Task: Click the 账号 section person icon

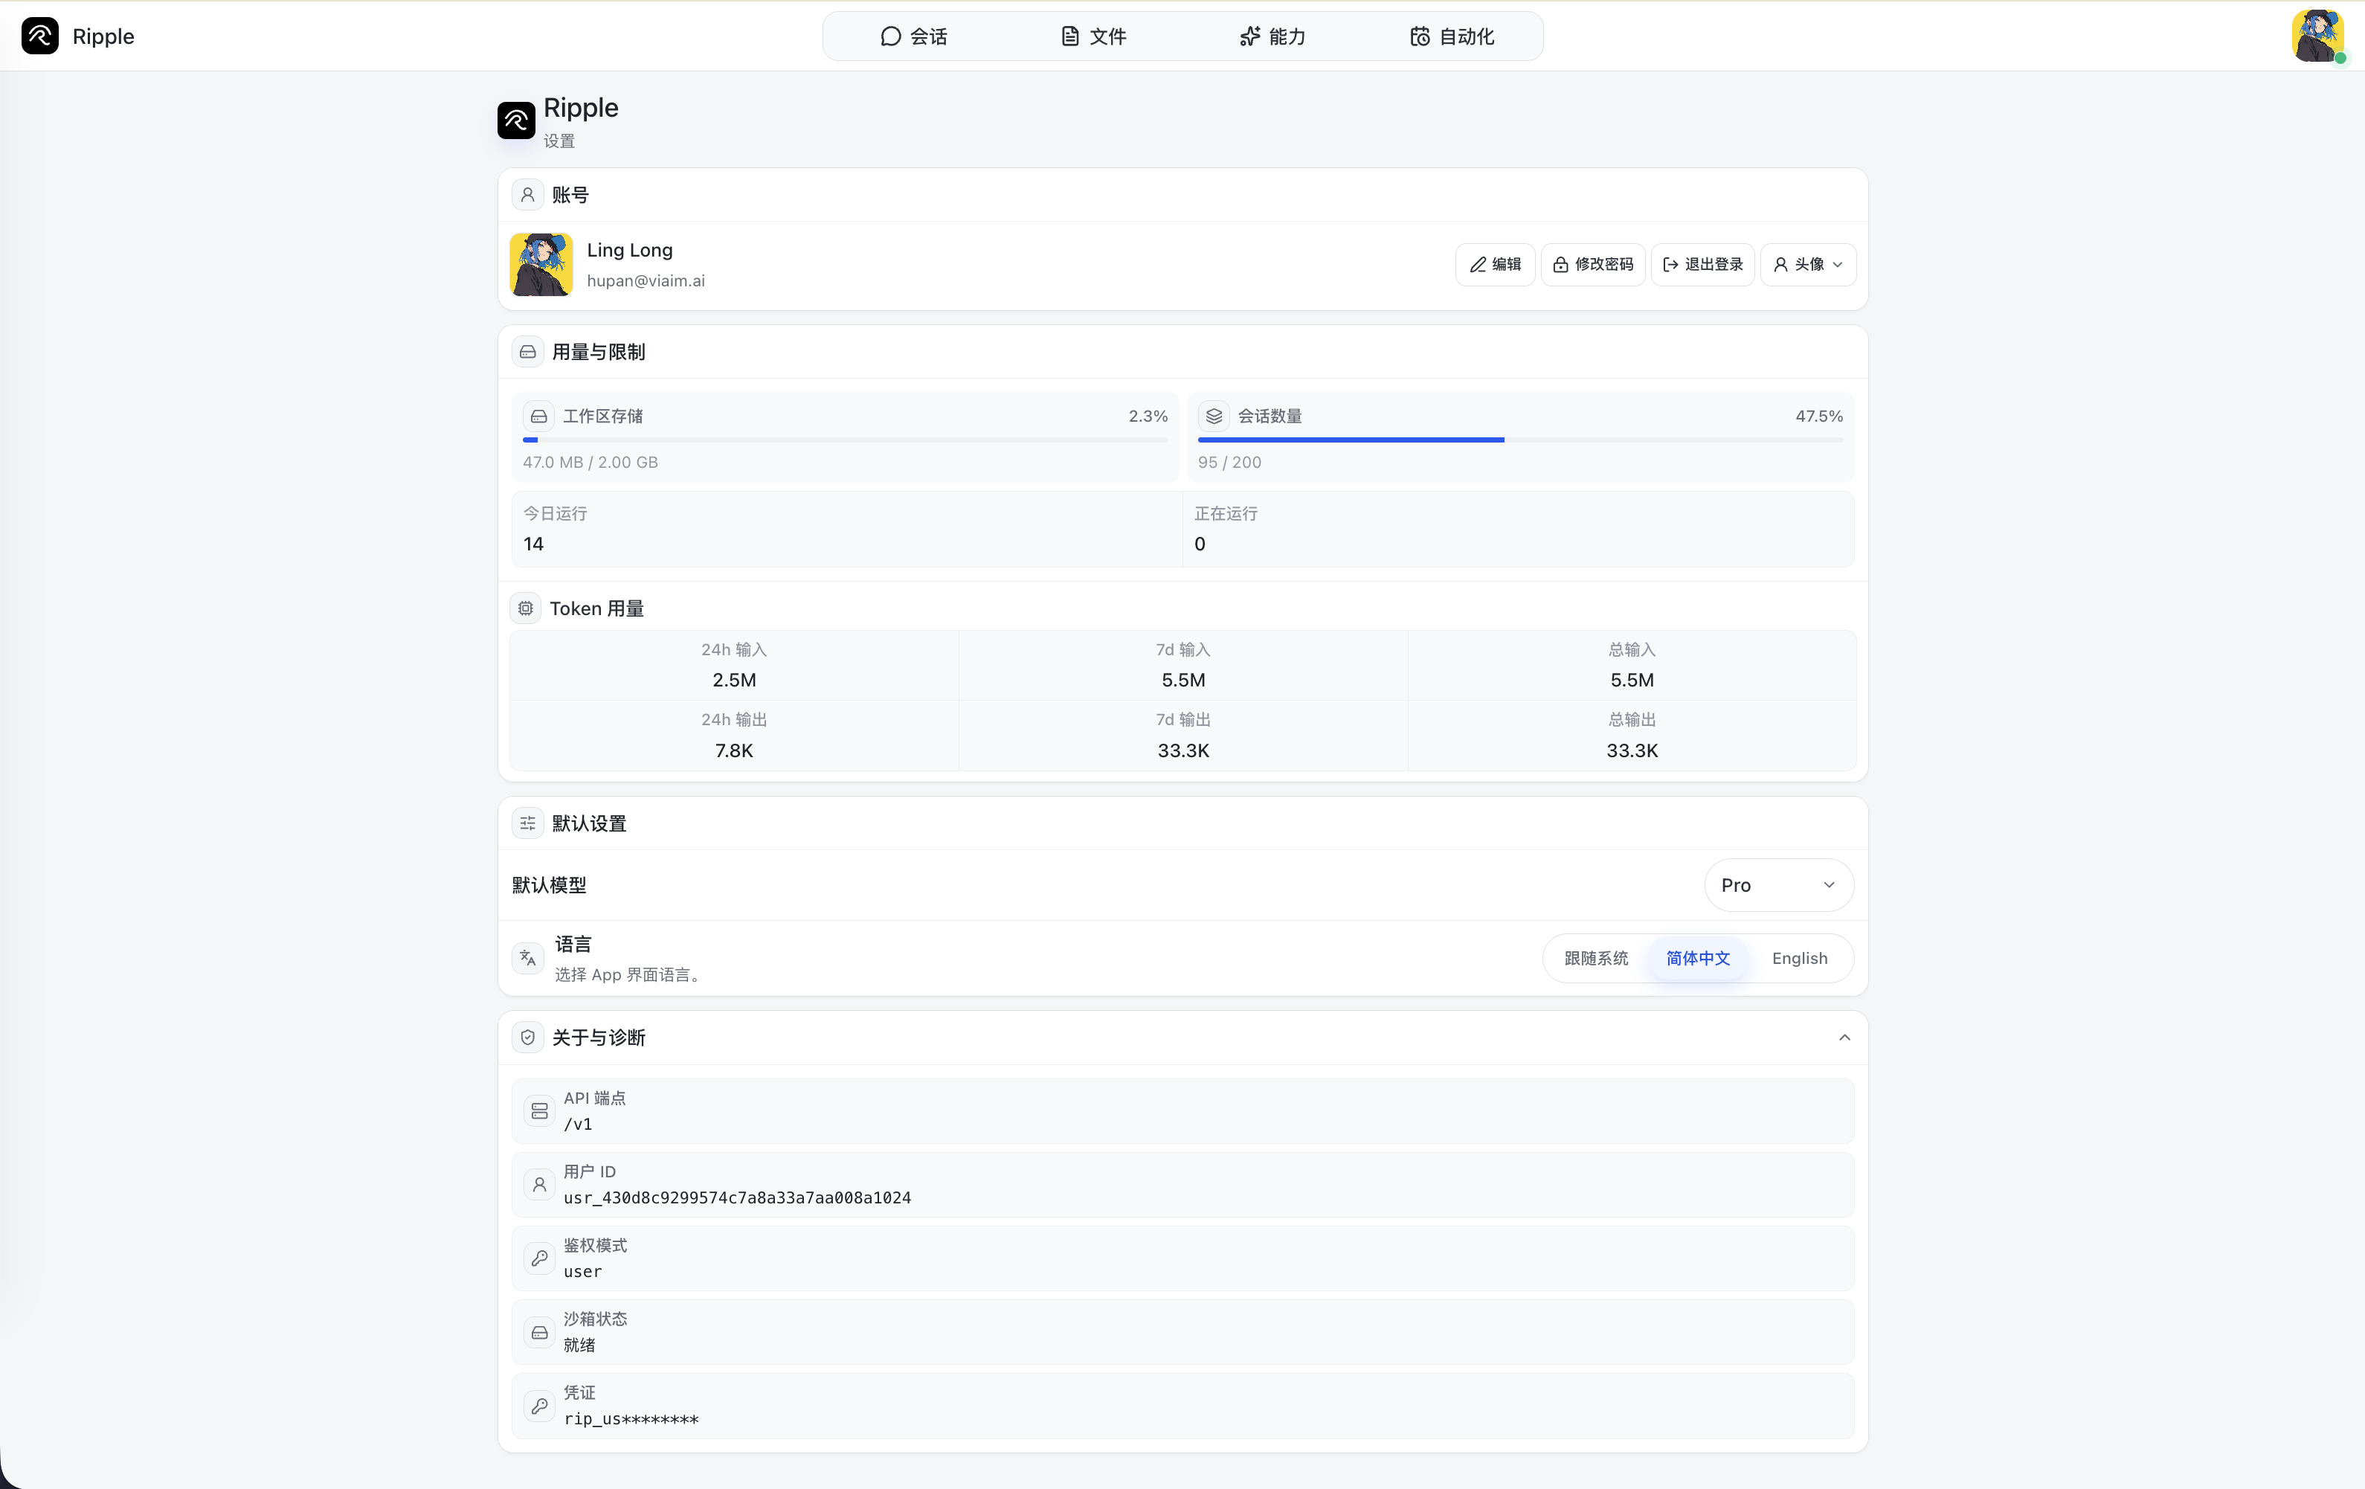Action: [527, 194]
